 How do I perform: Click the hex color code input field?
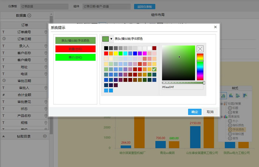pyautogui.click(x=182, y=88)
